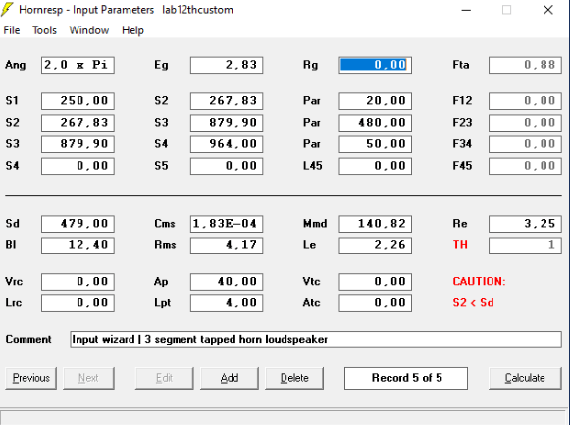Click the Cms field with 1,83E-04

pos(227,224)
